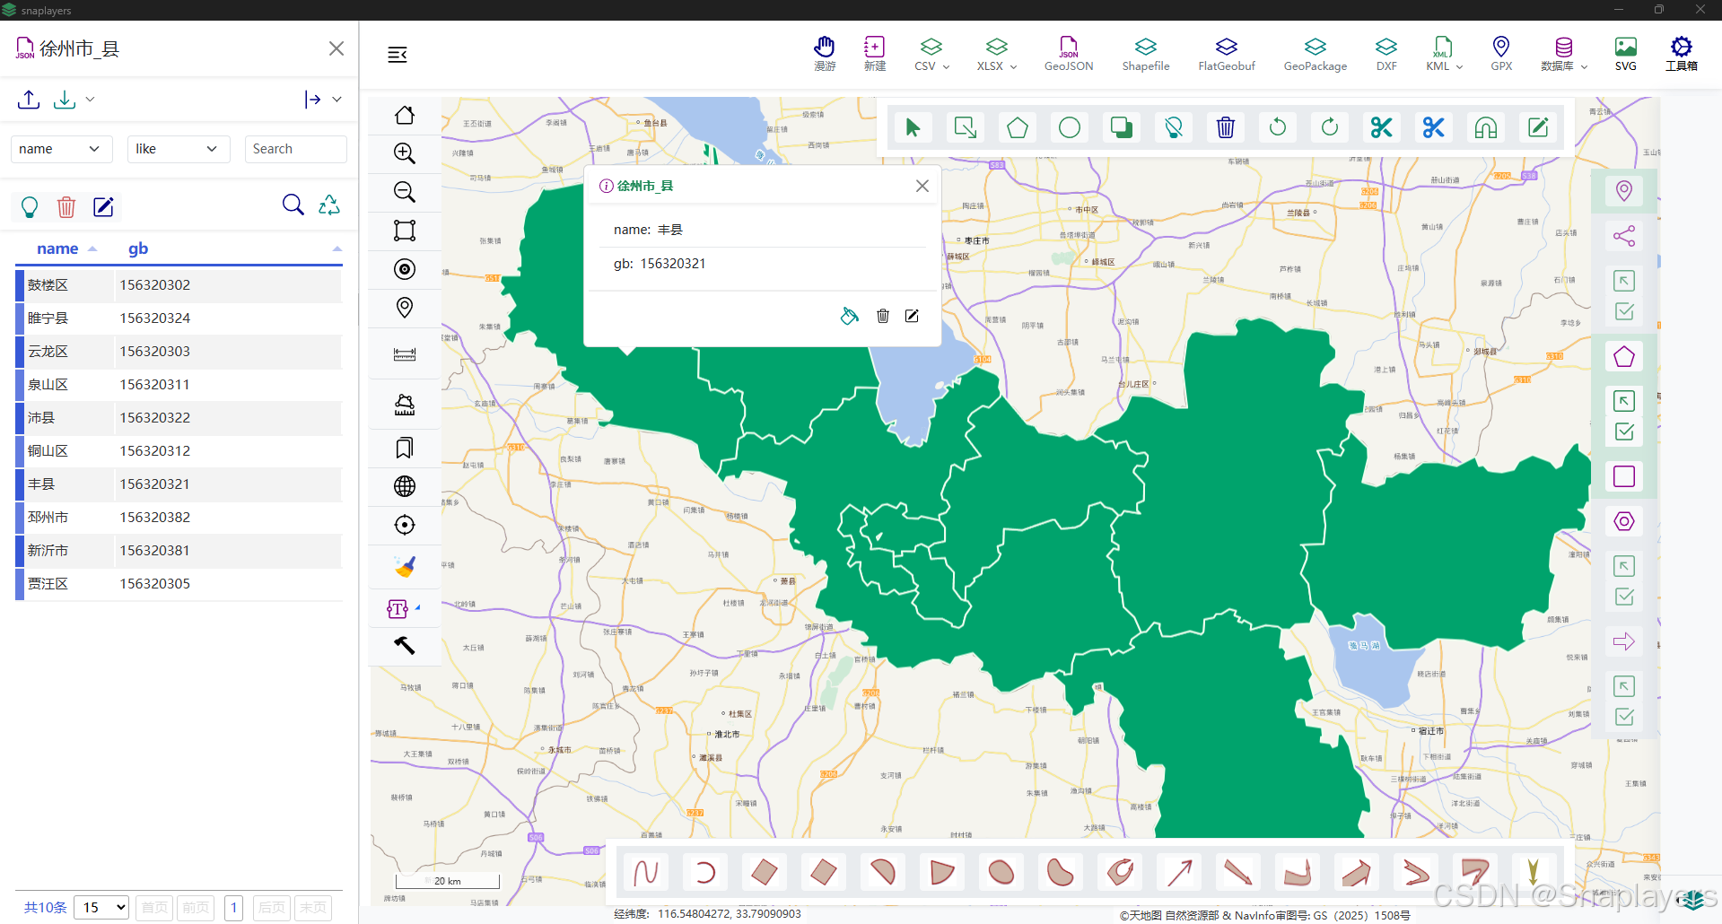Open FlatGeobuf import tool
This screenshot has height=924, width=1722.
pyautogui.click(x=1227, y=54)
